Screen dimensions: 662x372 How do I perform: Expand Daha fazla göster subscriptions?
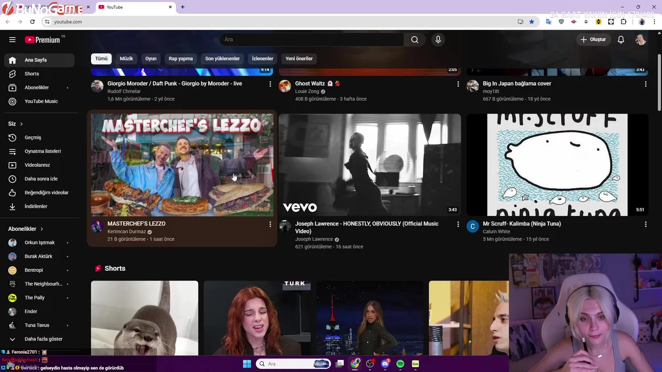coord(39,339)
